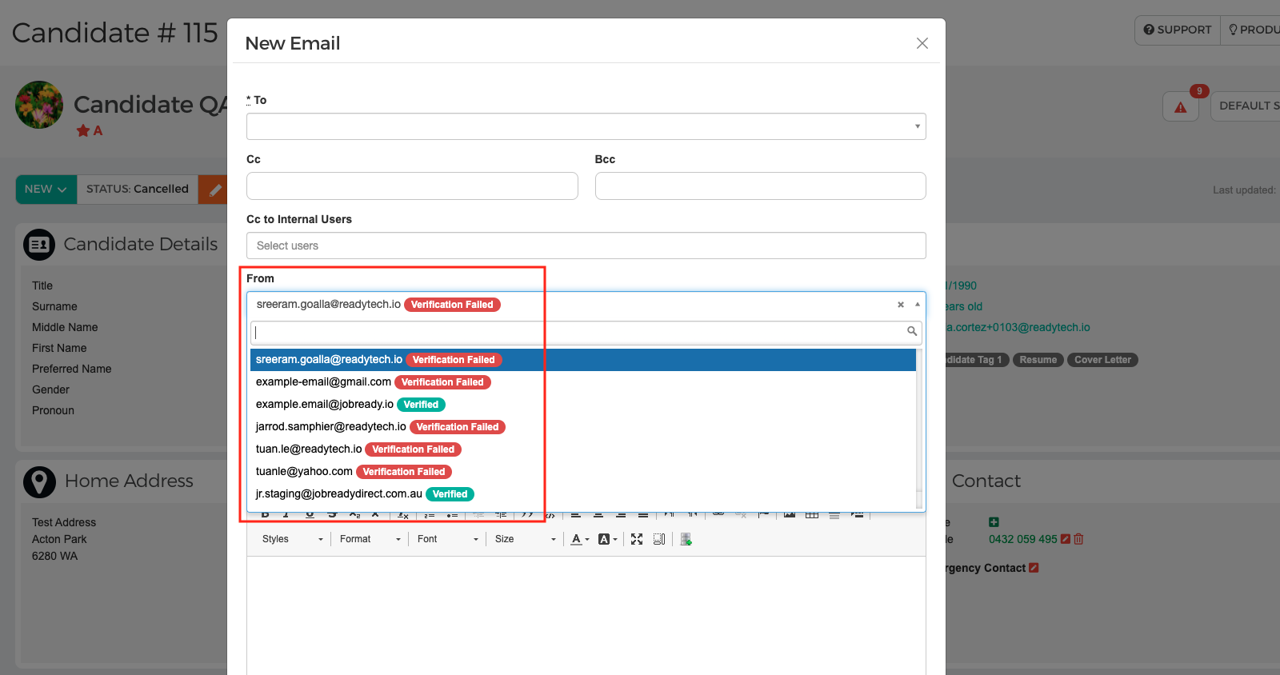Select jarrod.samphier@readytech.io option

click(583, 427)
